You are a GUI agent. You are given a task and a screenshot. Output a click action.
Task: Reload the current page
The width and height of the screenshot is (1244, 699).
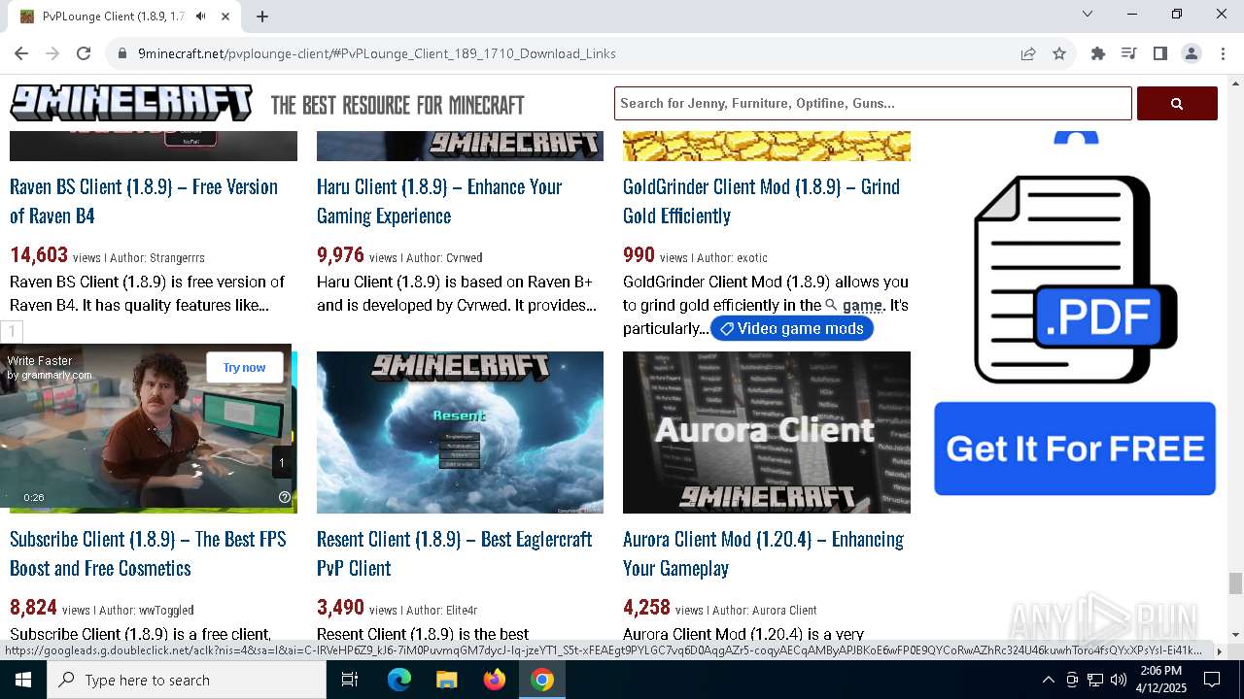coord(84,53)
